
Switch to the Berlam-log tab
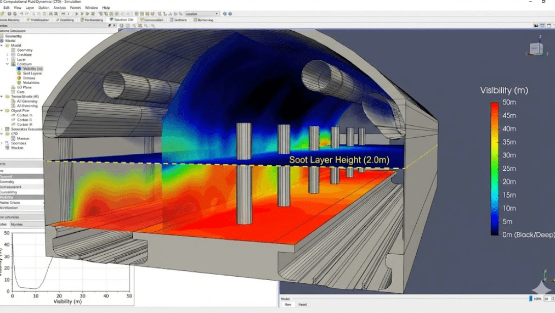203,20
